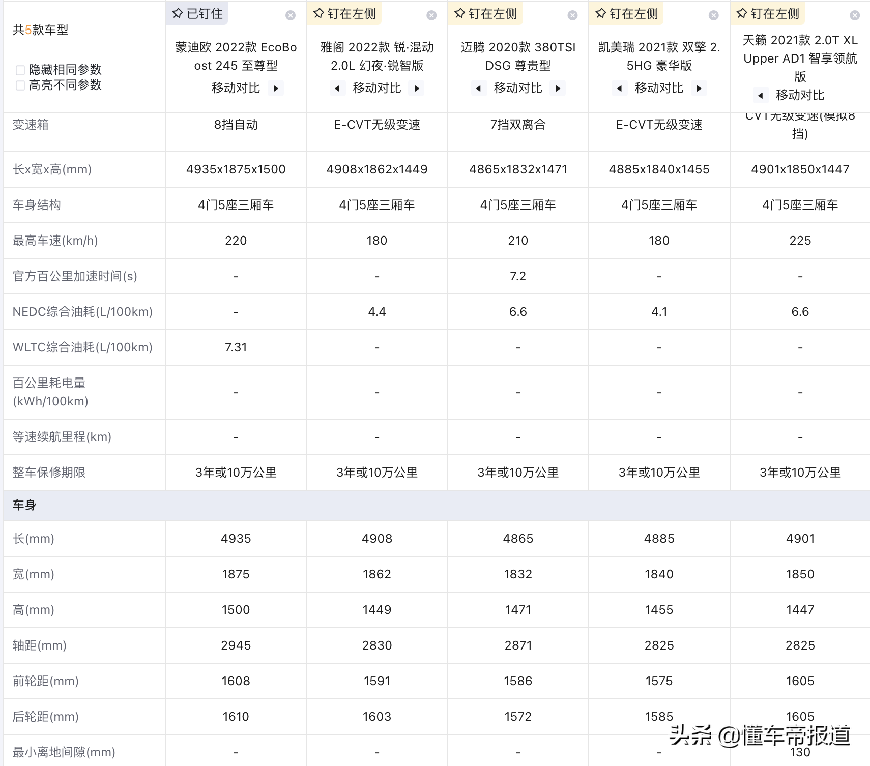Select the 8挡自动 transmission cell
The image size is (870, 766).
[x=236, y=125]
